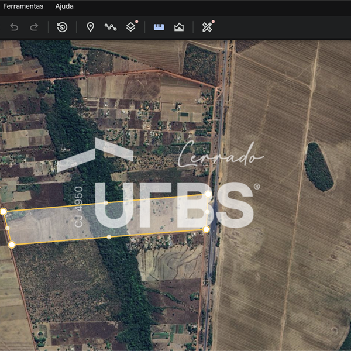Viewport: 351px width, 351px height.
Task: Click the redo arrow icon
Action: (34, 27)
